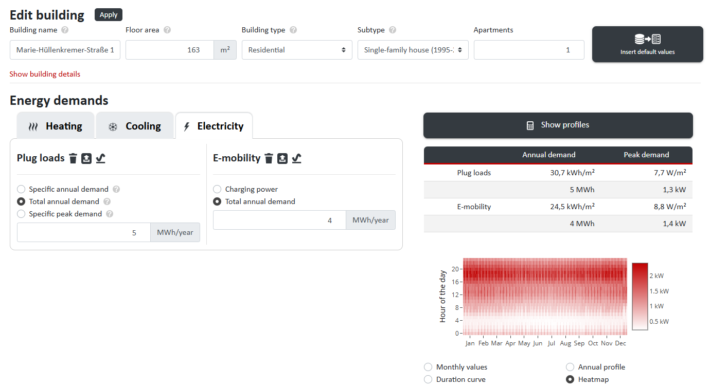Image resolution: width=710 pixels, height=387 pixels.
Task: Select Specific annual demand for plug loads
Action: (21, 189)
